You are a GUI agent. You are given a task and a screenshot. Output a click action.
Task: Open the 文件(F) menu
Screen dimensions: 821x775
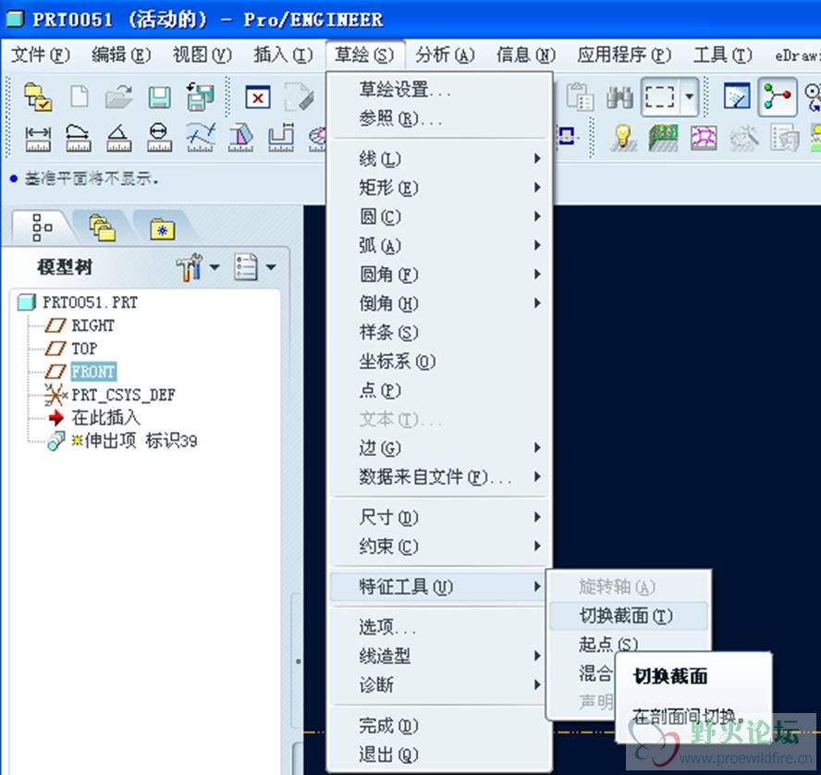(41, 55)
